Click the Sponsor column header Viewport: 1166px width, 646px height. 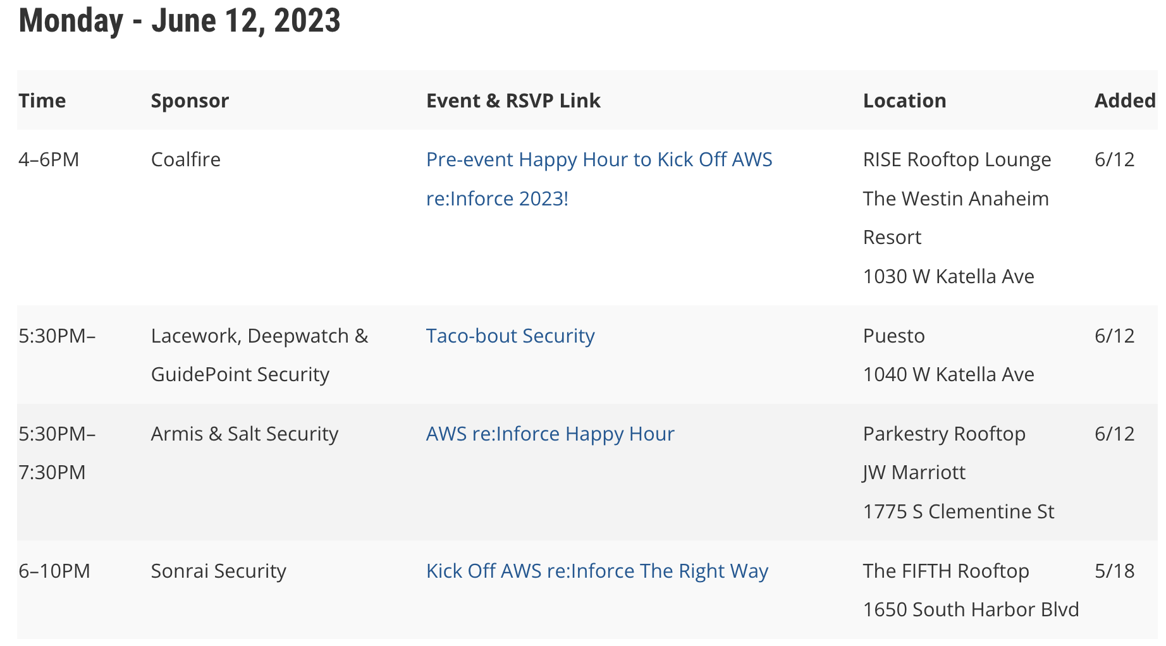[190, 101]
